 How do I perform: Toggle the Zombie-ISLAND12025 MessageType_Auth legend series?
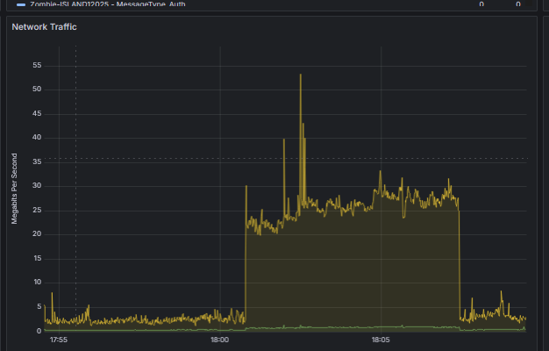tap(108, 4)
